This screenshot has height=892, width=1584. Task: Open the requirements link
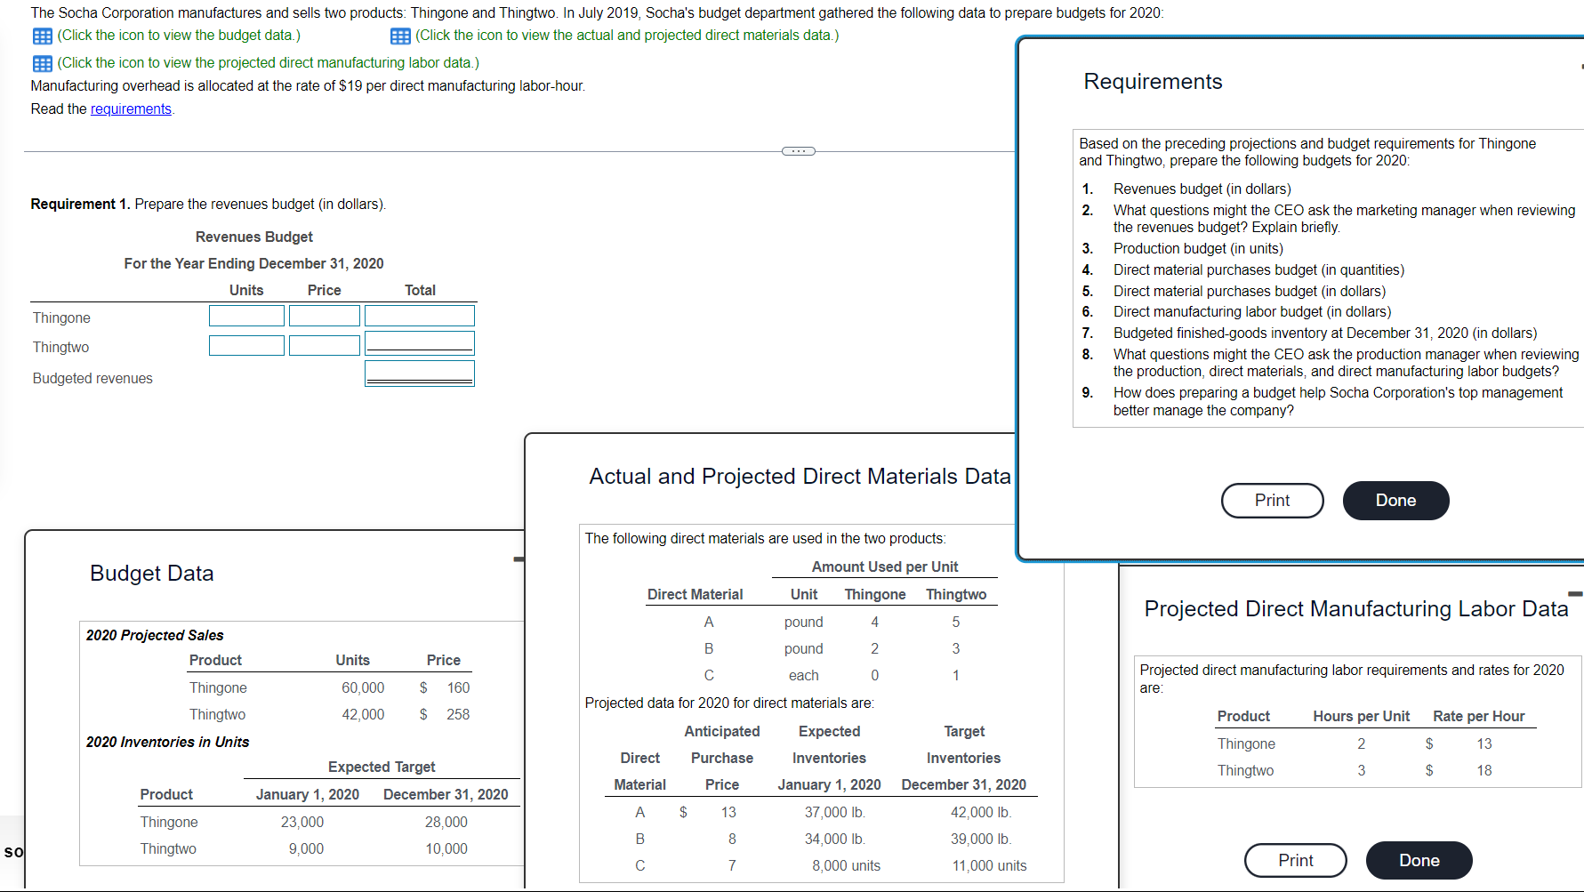pos(130,108)
